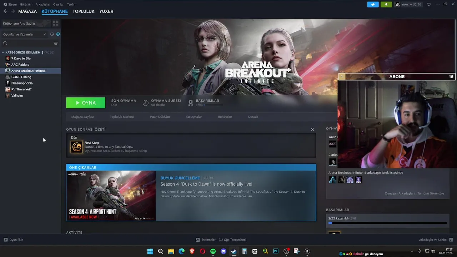457x257 pixels.
Task: Open the First Step achievement icon
Action: click(76, 147)
